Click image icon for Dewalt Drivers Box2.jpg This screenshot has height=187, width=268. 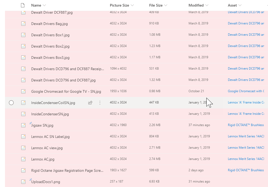click(x=23, y=46)
